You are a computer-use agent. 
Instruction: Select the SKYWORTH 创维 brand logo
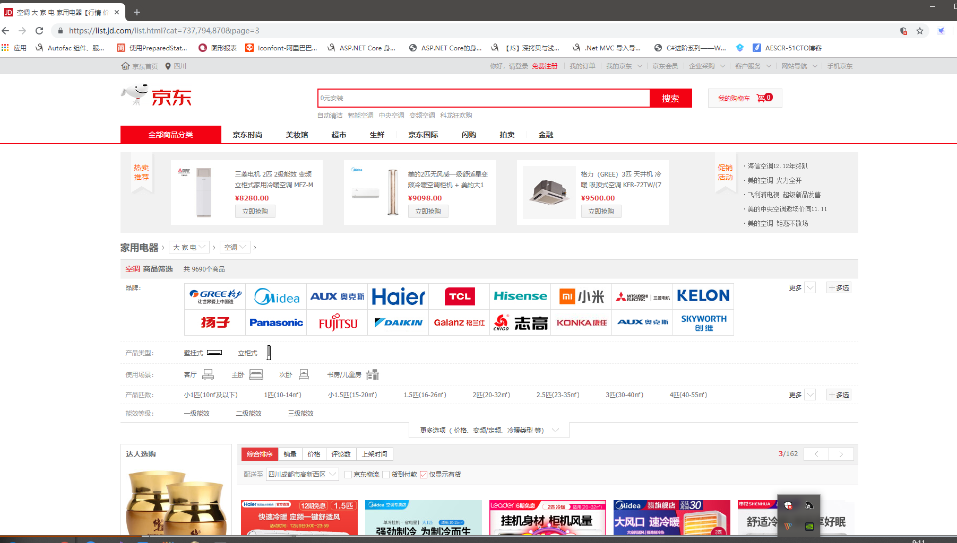pos(703,322)
